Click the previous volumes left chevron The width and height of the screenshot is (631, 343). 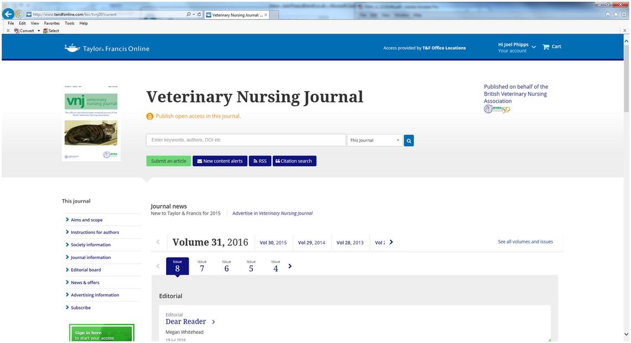point(158,242)
